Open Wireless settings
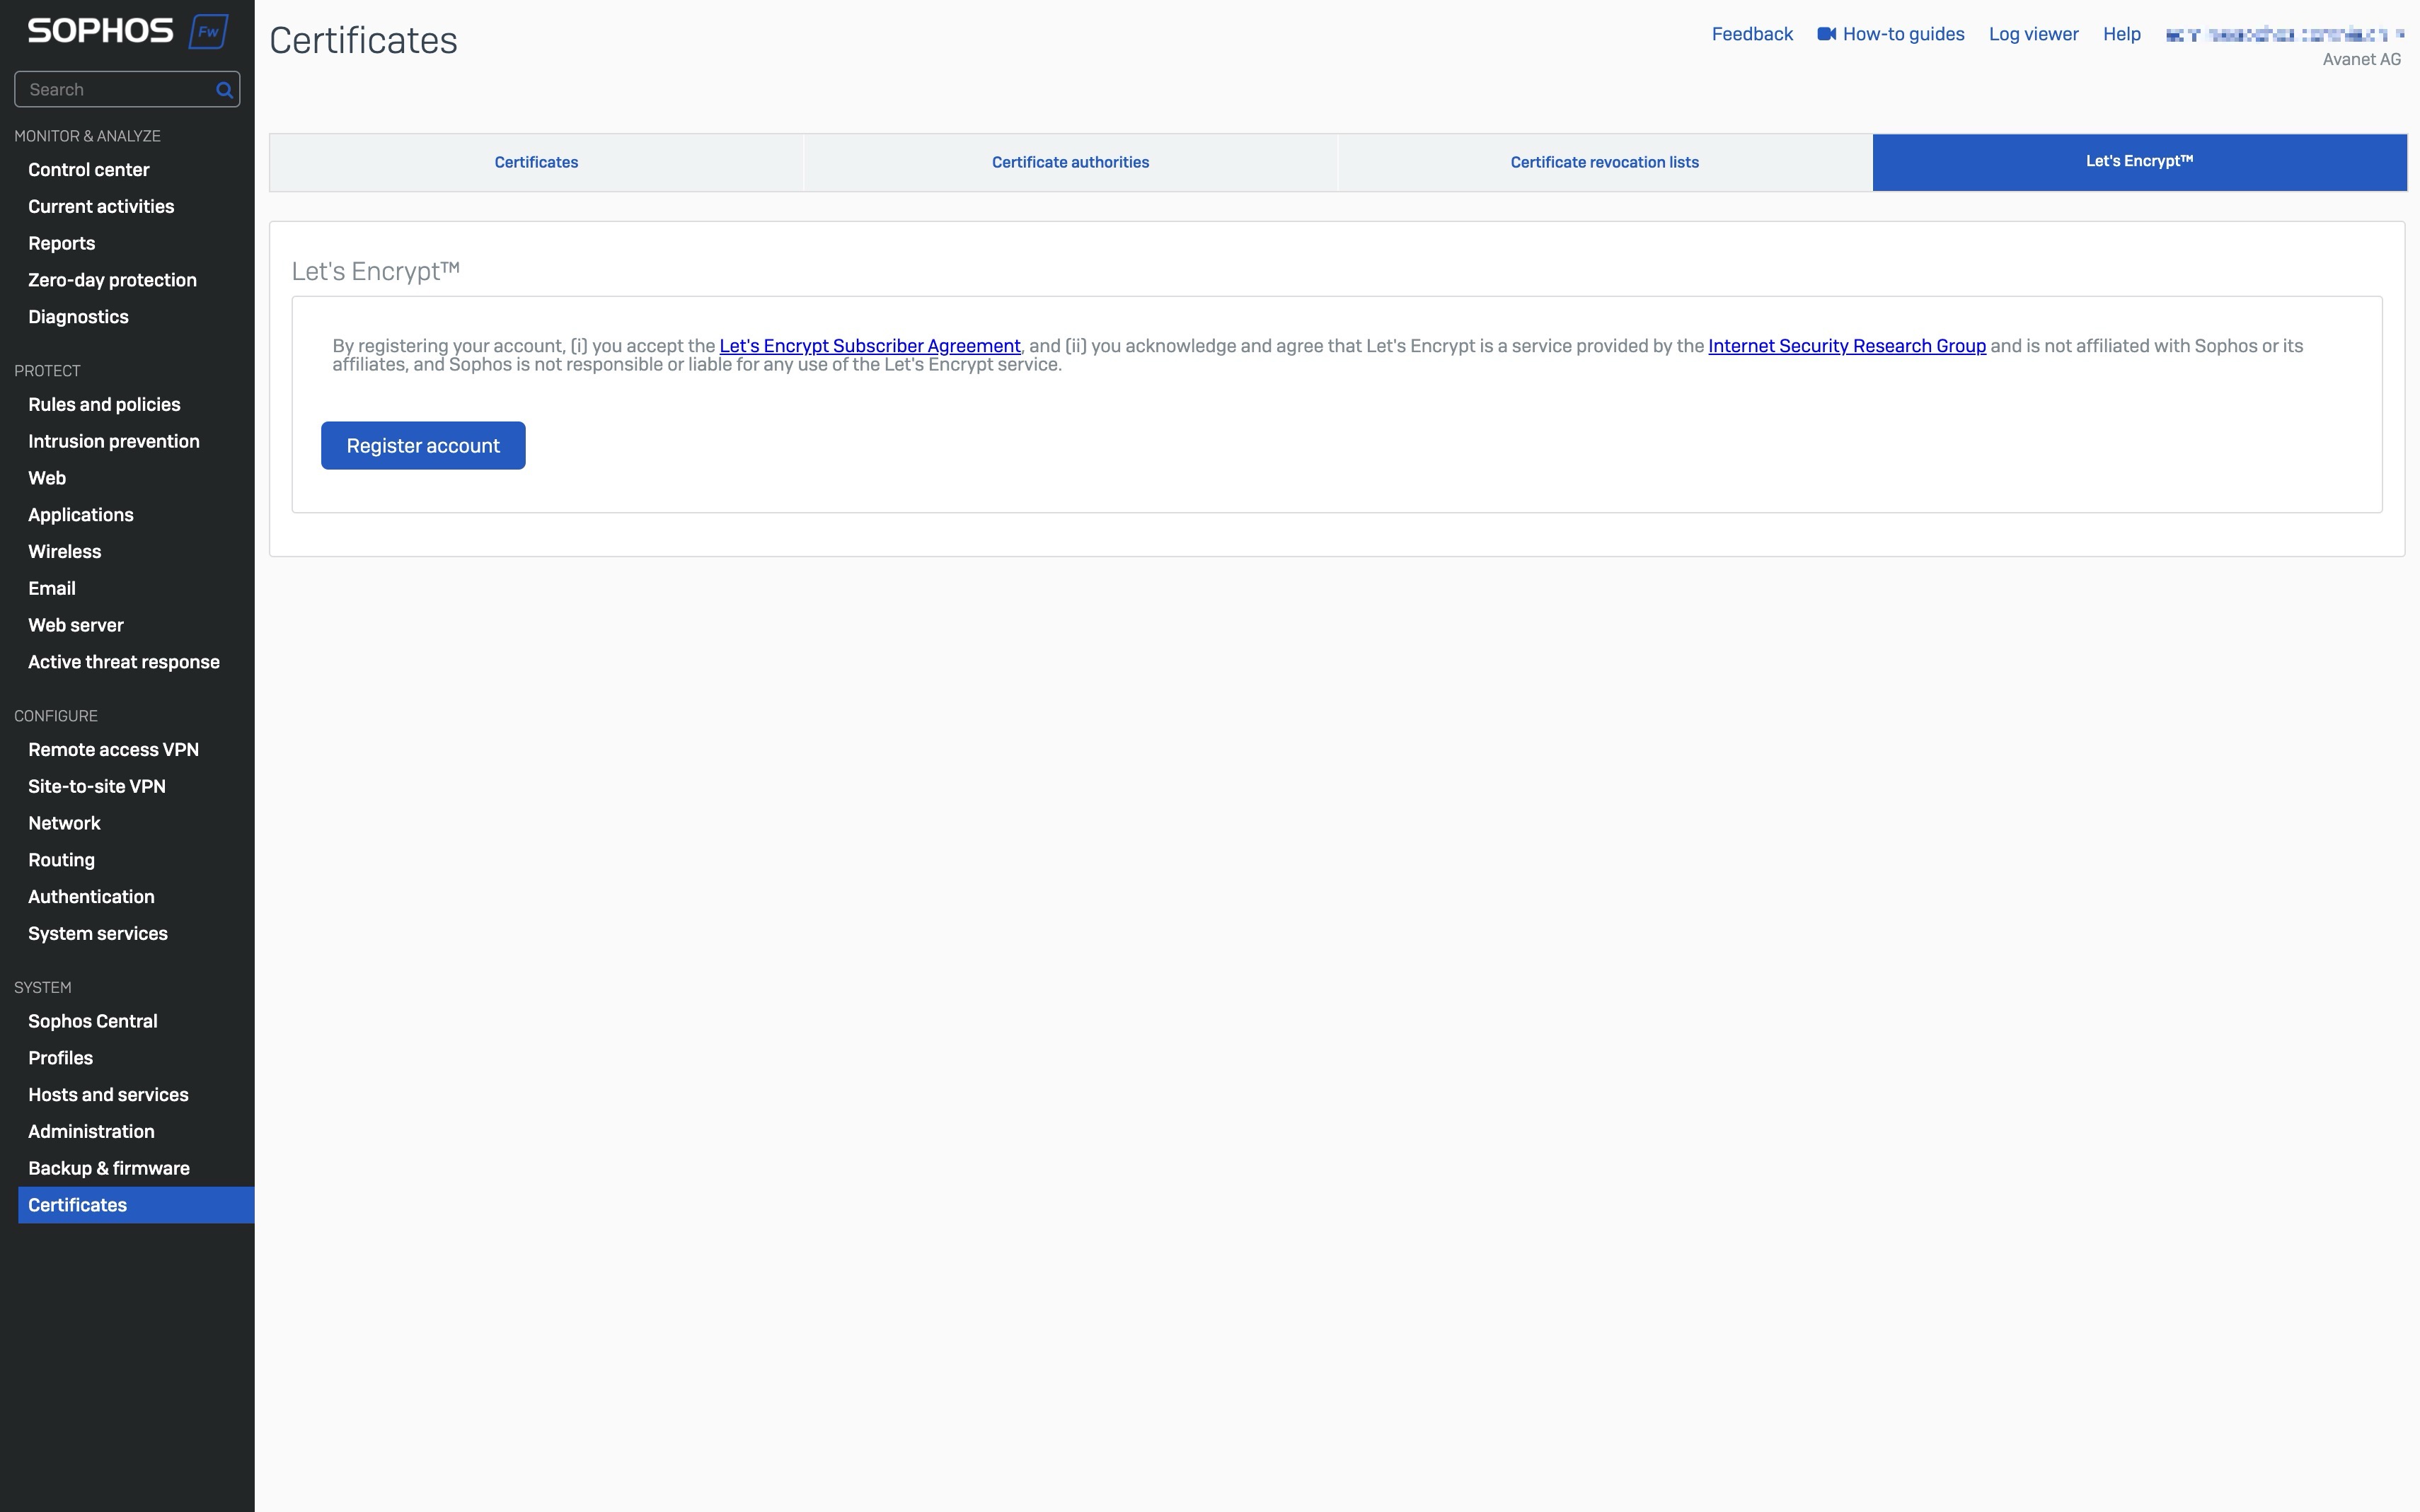 pos(65,552)
